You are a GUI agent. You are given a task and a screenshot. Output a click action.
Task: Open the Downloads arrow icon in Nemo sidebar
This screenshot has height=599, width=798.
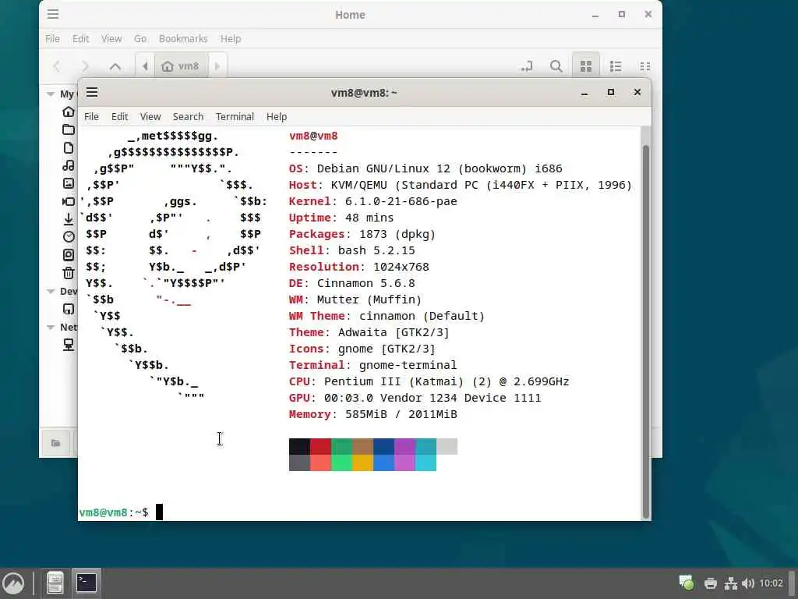click(69, 219)
